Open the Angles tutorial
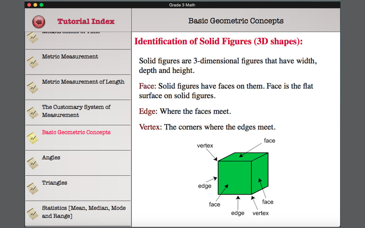Viewport: 365px width, 228px height. [51, 157]
